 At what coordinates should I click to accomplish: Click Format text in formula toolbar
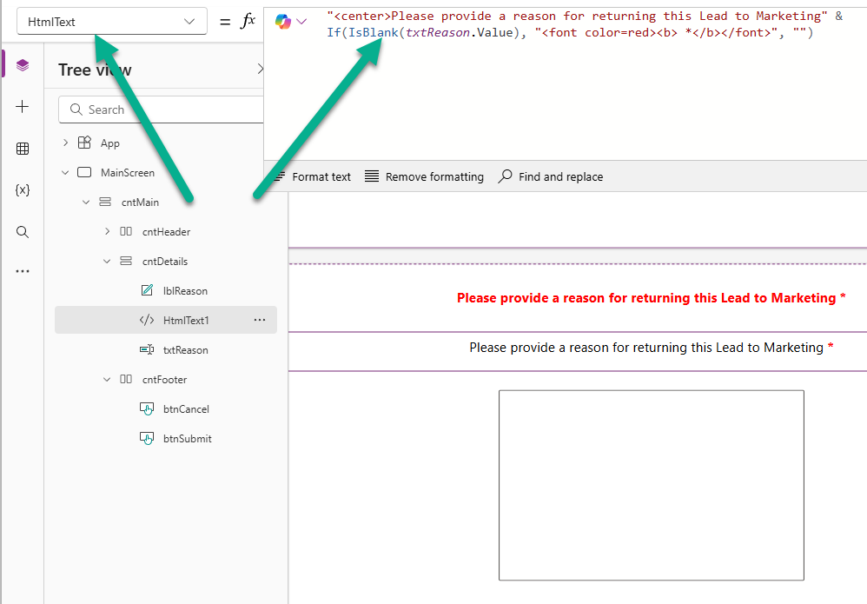(x=313, y=176)
